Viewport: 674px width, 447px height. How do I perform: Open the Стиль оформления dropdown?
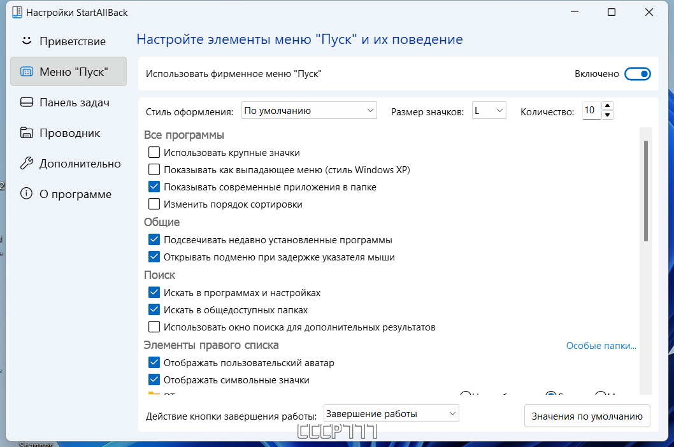309,110
